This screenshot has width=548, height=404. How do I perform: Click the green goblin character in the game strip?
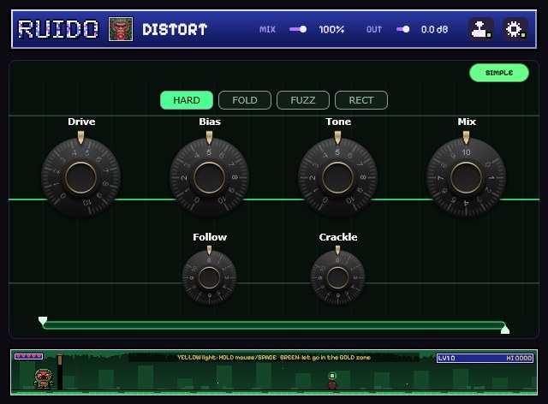click(x=44, y=379)
